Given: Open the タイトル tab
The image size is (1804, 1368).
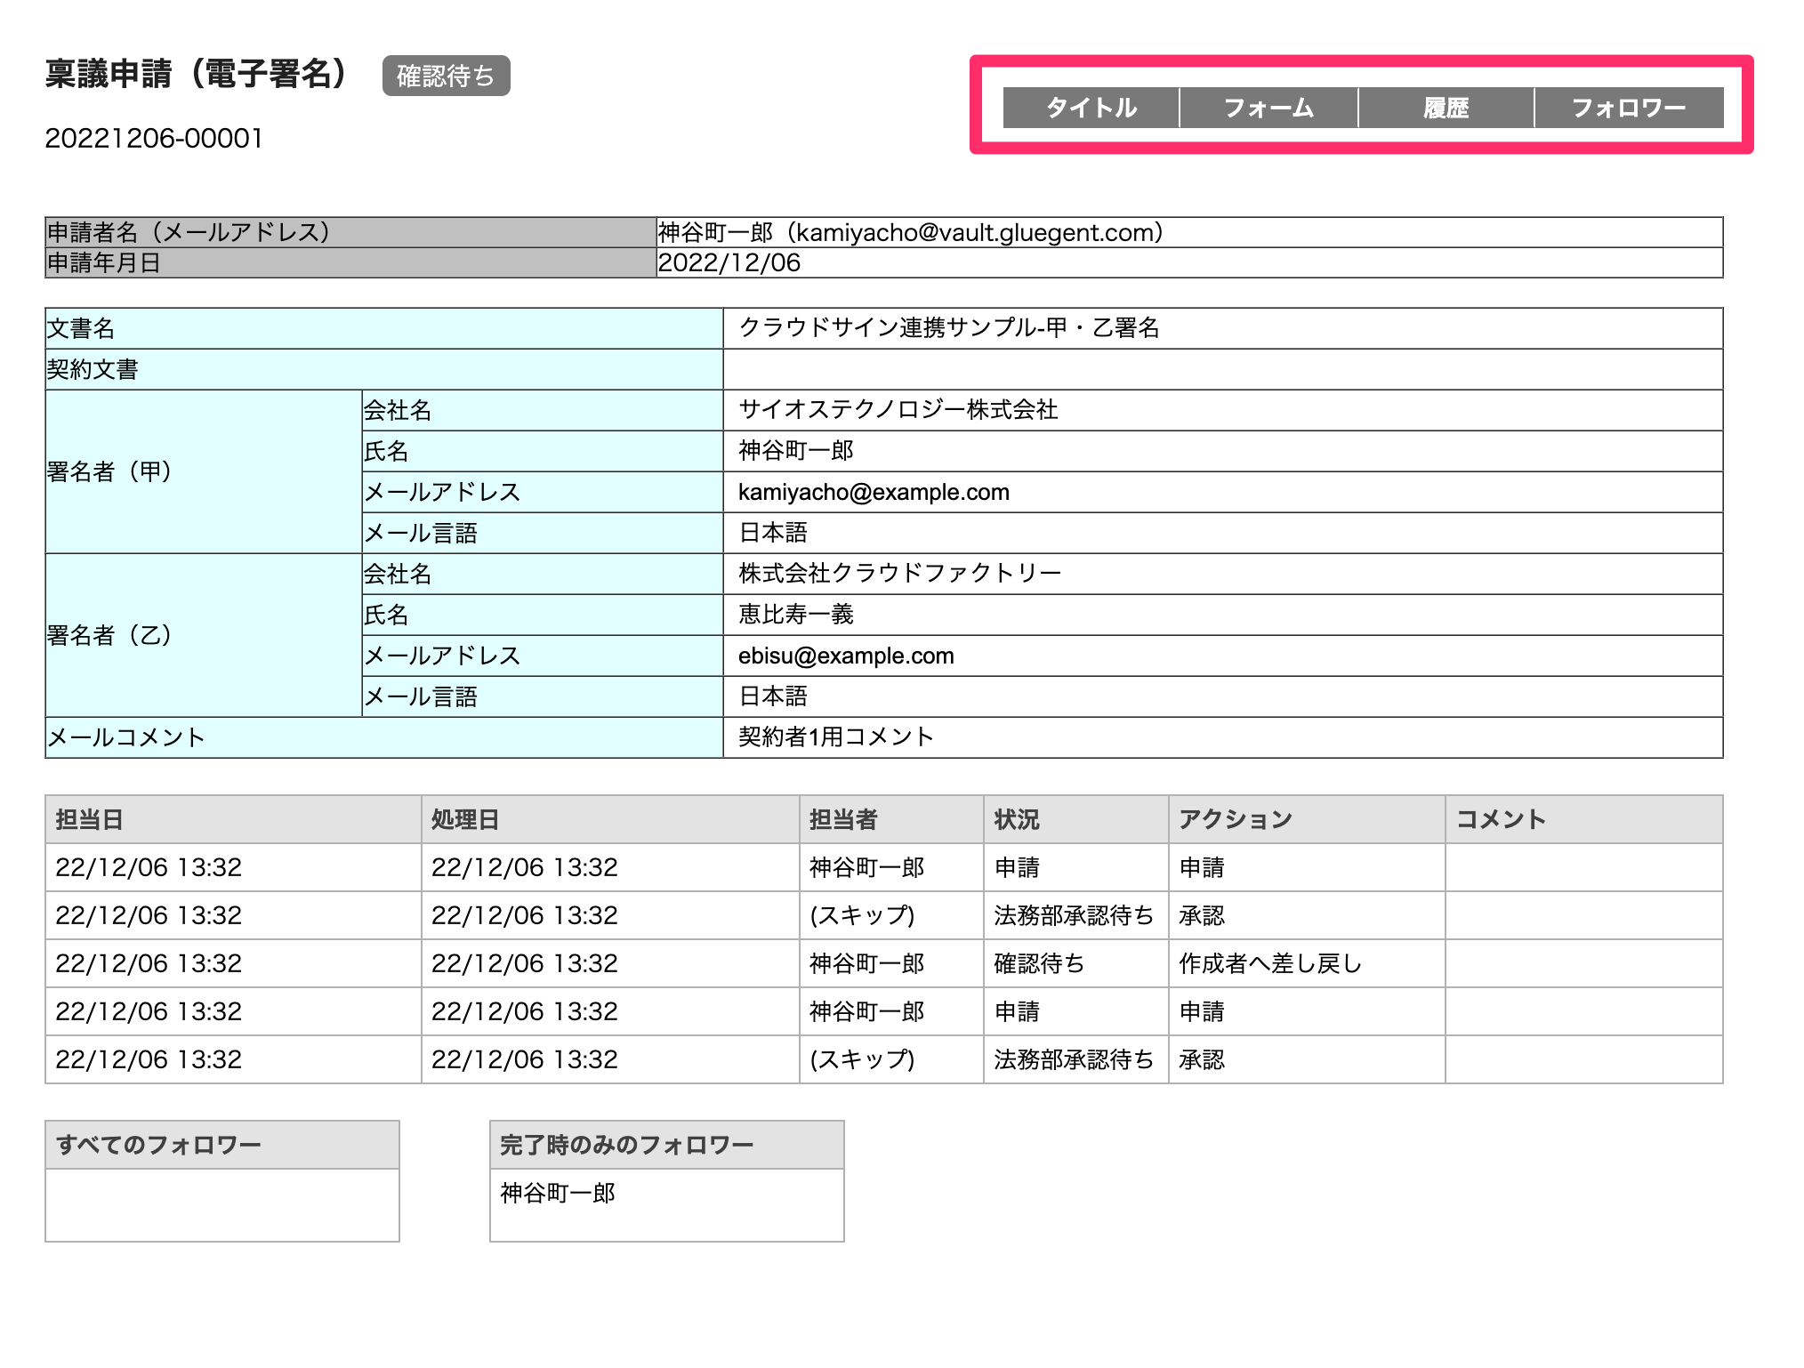Looking at the screenshot, I should tap(1091, 108).
